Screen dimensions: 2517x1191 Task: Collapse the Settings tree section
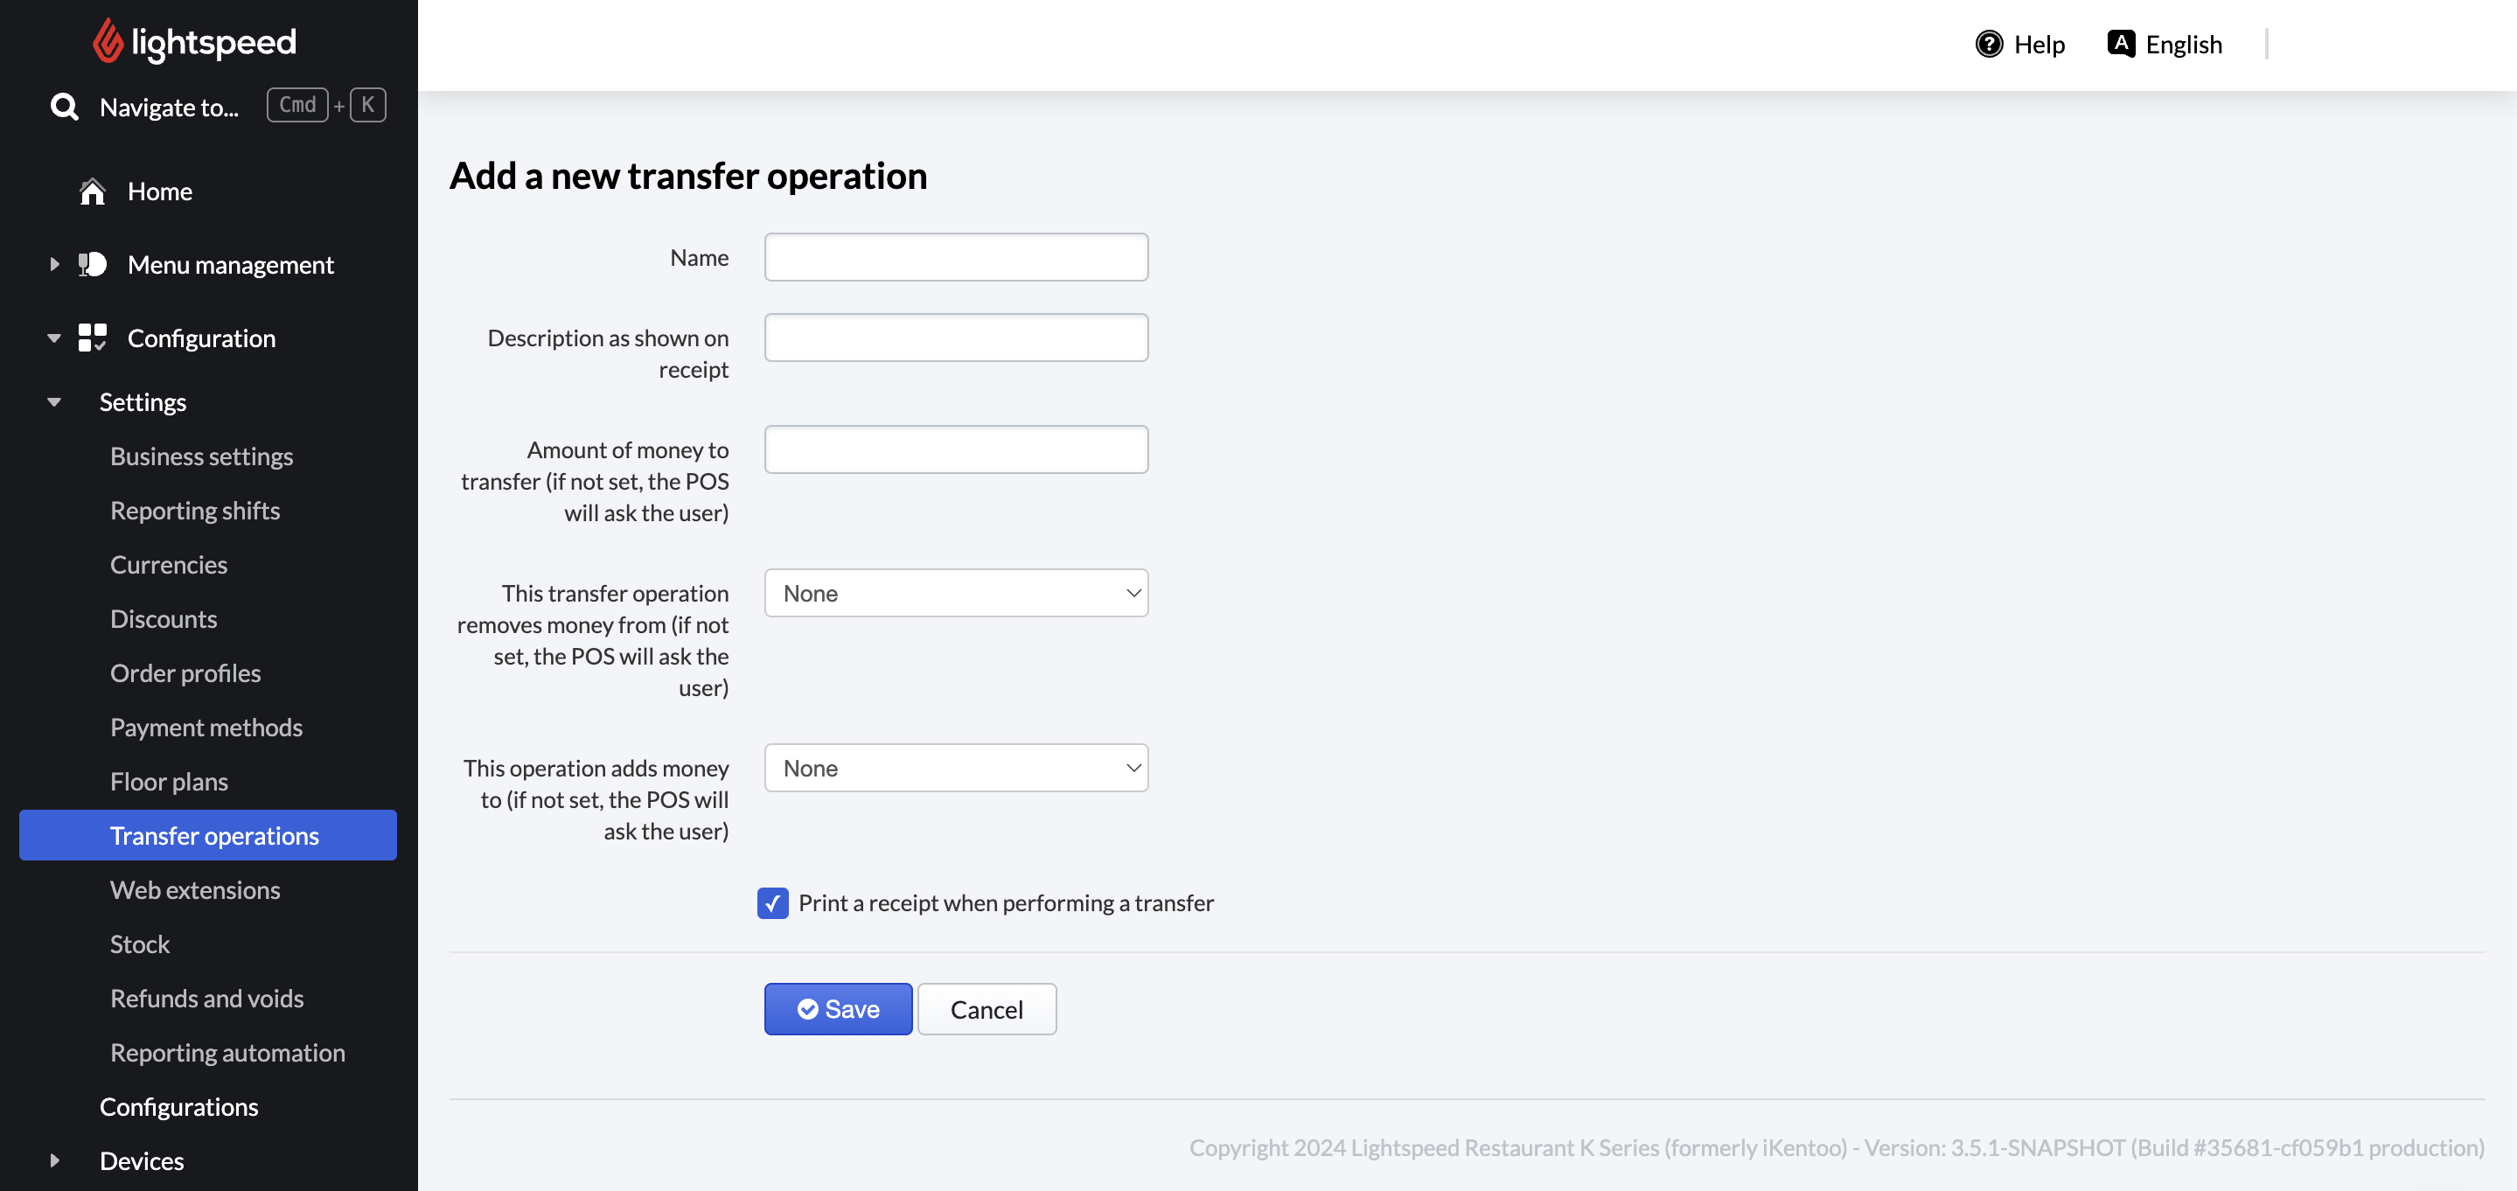pyautogui.click(x=55, y=401)
